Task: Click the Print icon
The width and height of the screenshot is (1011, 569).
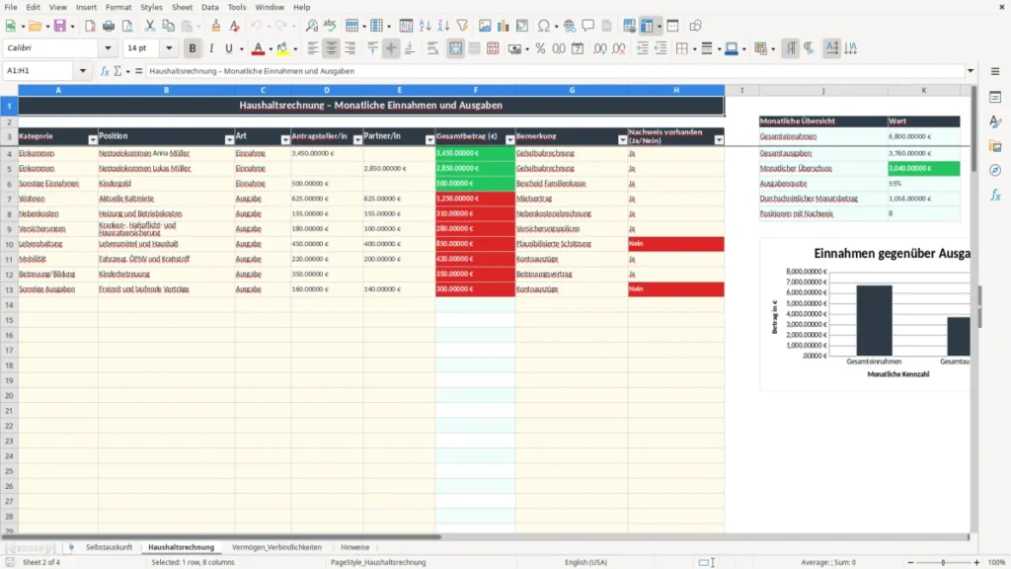Action: click(x=109, y=26)
